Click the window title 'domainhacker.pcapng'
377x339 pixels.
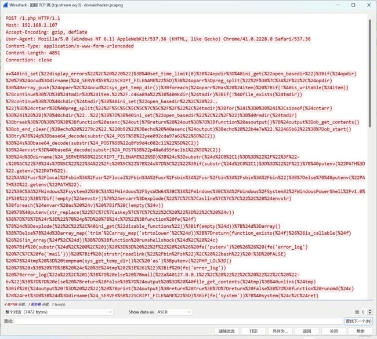(x=103, y=5)
